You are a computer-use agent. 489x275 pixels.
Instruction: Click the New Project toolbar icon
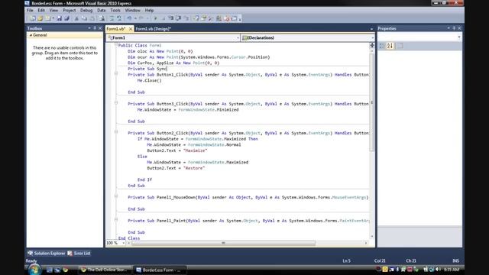[32, 18]
